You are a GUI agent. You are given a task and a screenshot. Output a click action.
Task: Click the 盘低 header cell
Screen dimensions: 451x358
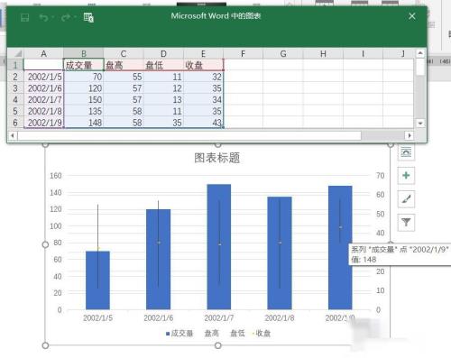(163, 65)
